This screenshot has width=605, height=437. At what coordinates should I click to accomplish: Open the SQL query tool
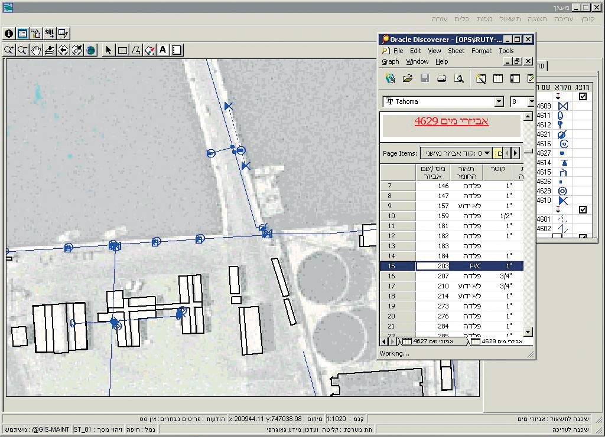[x=50, y=34]
